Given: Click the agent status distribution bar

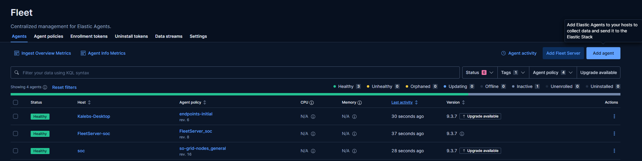Looking at the screenshot, I should 316,94.
